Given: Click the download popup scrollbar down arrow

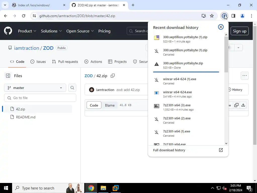Looking at the screenshot, I should click(x=226, y=143).
